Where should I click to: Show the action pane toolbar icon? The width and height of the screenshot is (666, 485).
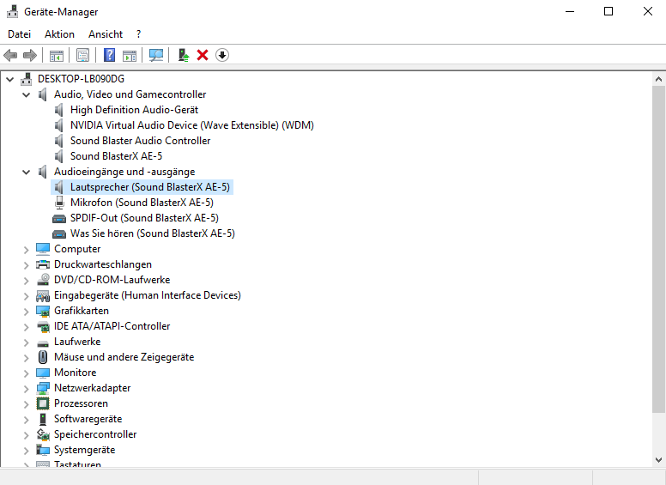point(130,55)
